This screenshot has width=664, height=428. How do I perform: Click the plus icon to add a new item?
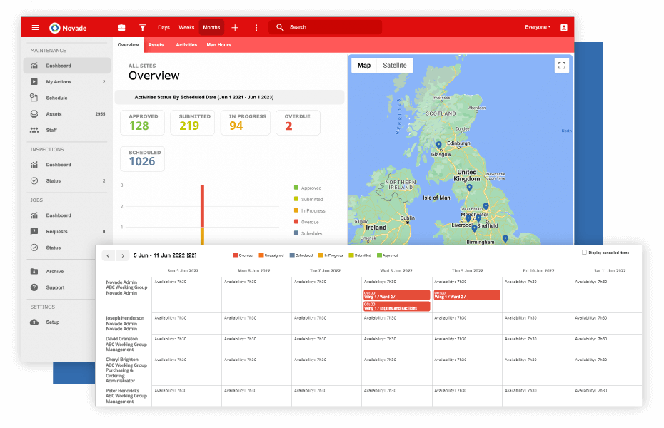[235, 27]
